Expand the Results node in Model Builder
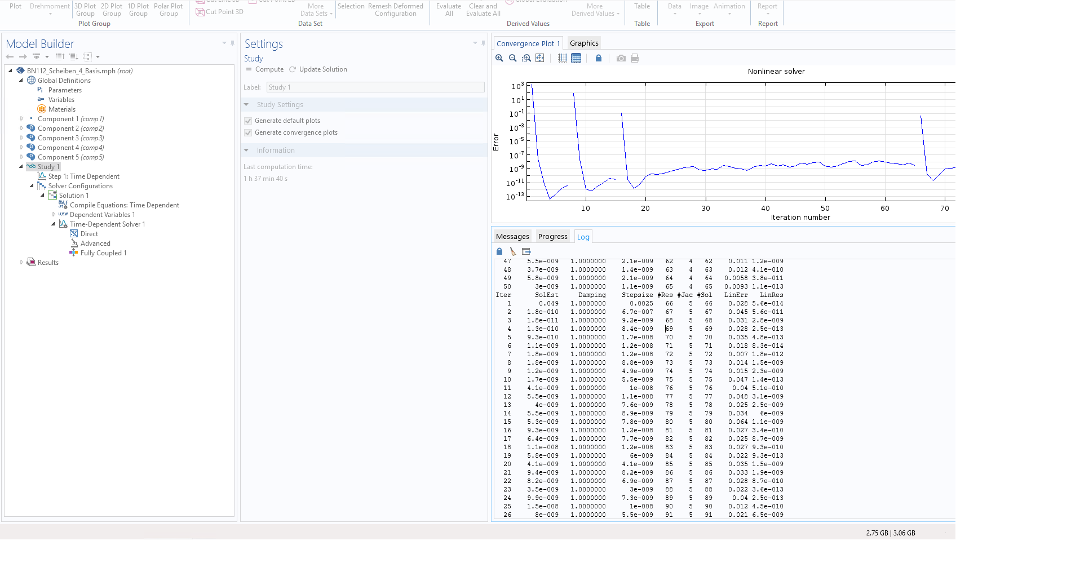The height and width of the screenshot is (567, 1071). coord(22,263)
